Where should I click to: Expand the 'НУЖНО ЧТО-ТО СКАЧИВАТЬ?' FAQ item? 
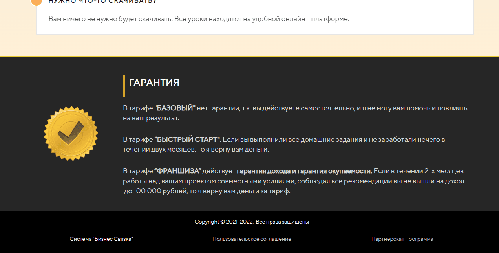(x=102, y=2)
